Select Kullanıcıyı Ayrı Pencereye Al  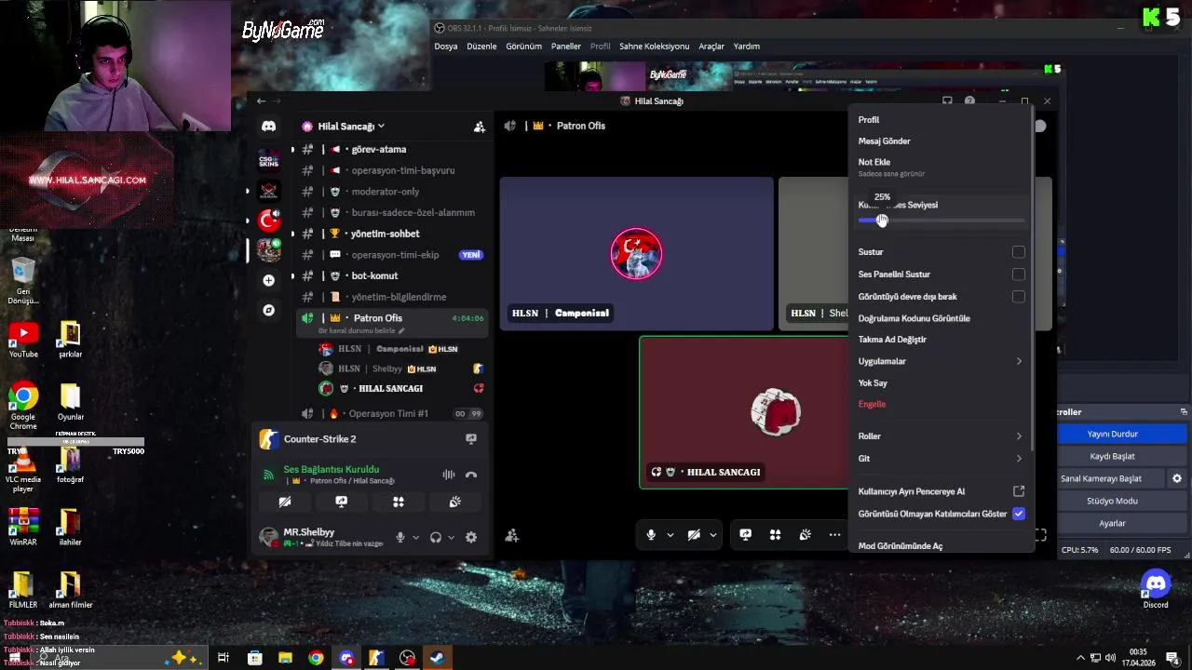tap(941, 491)
